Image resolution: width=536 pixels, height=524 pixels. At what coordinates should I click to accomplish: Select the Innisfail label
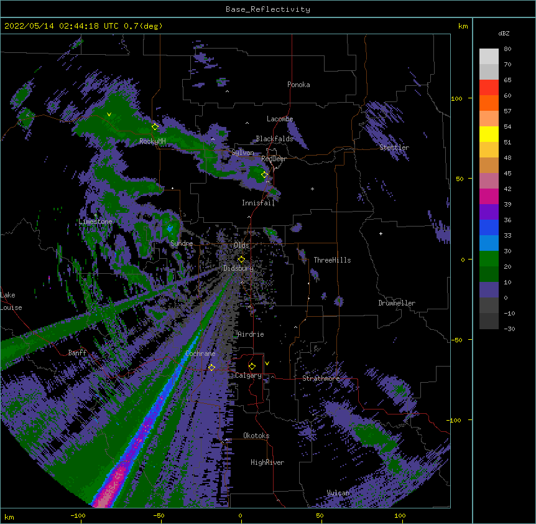tap(258, 203)
